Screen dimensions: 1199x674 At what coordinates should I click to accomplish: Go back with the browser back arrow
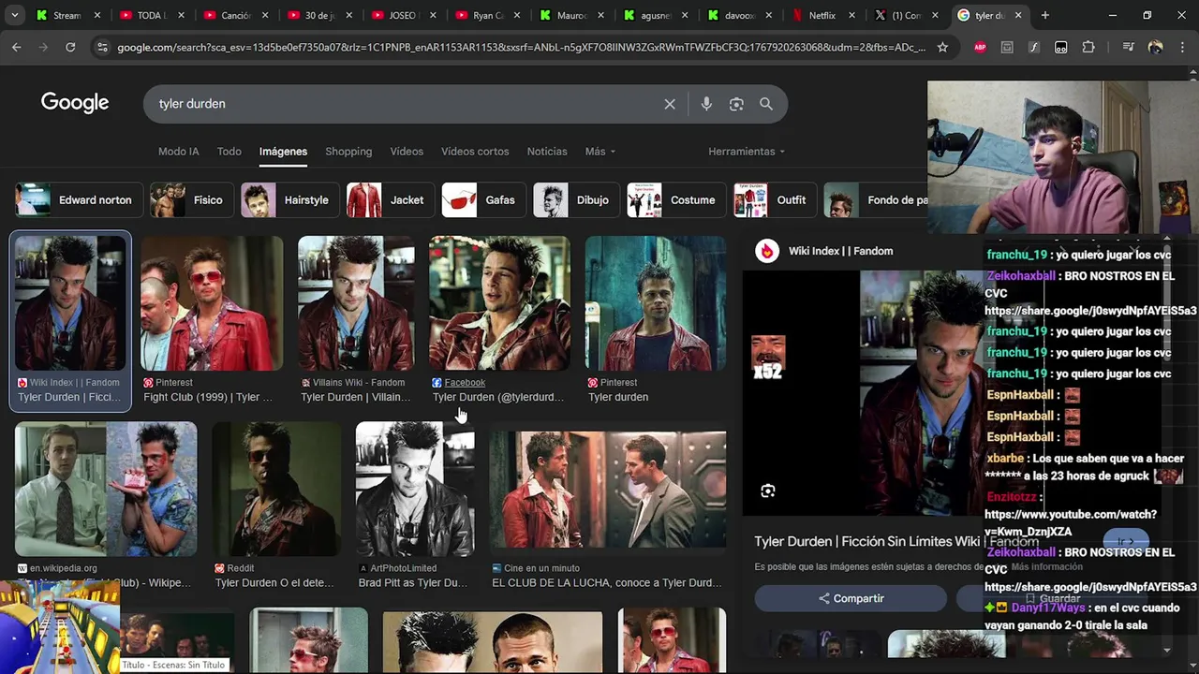point(17,47)
